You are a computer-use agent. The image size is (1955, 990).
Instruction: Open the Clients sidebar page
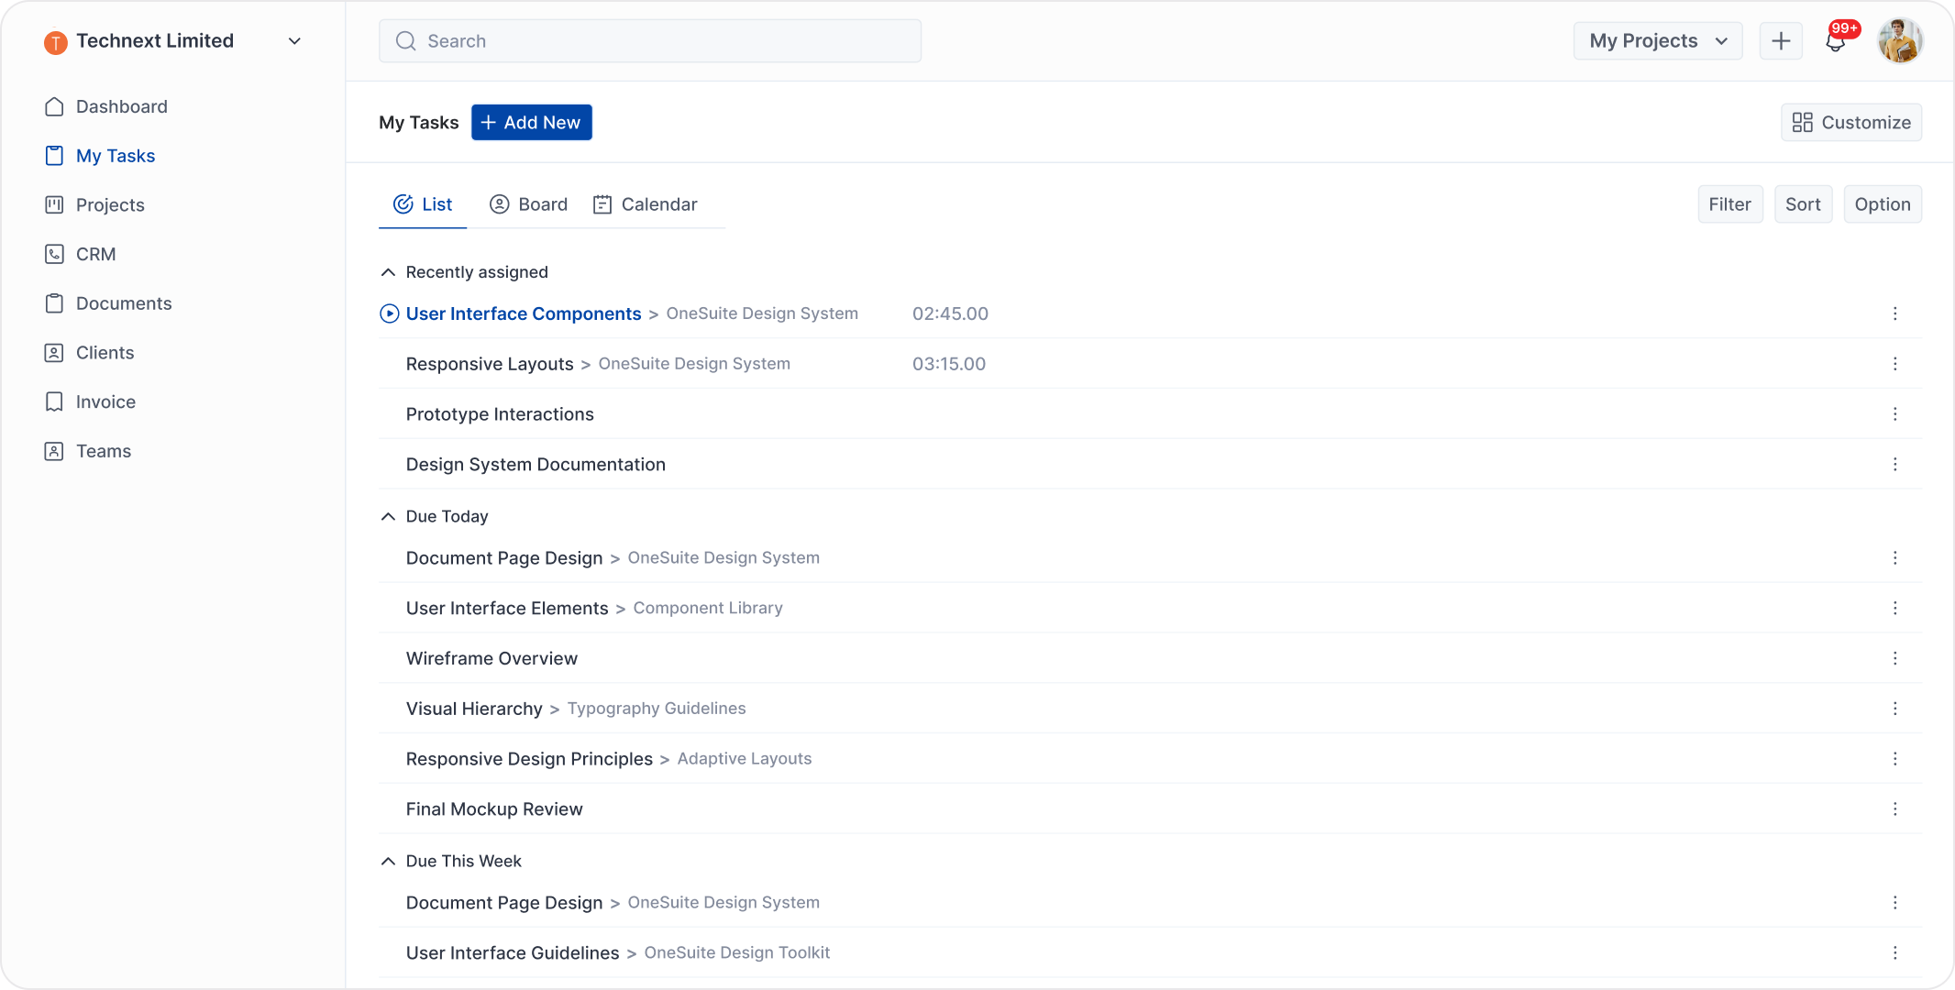105,353
